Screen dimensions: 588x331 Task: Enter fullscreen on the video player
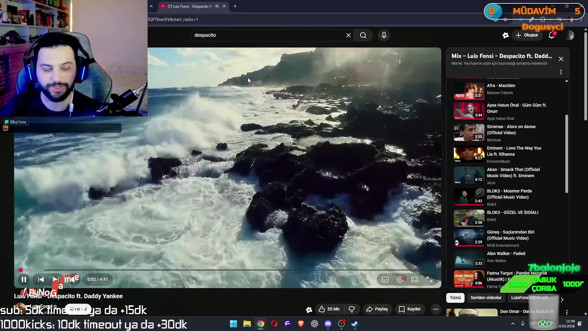(429, 279)
